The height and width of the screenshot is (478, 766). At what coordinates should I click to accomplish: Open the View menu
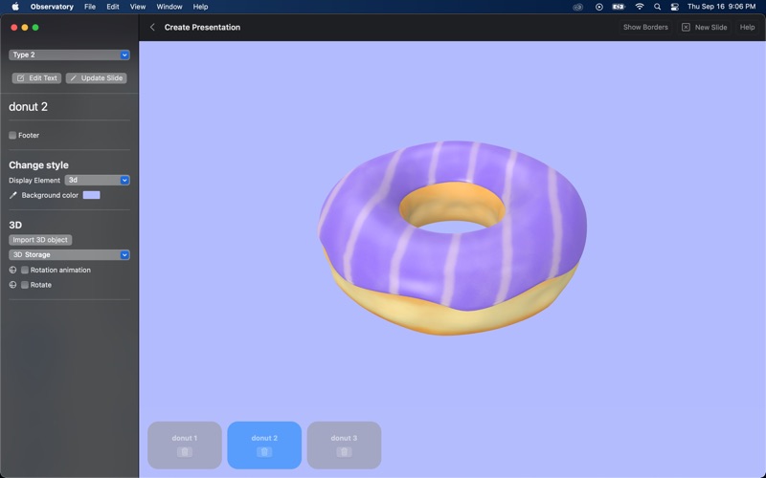tap(138, 7)
